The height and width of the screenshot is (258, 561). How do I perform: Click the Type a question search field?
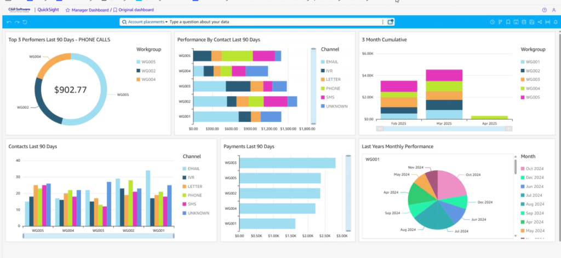point(247,22)
